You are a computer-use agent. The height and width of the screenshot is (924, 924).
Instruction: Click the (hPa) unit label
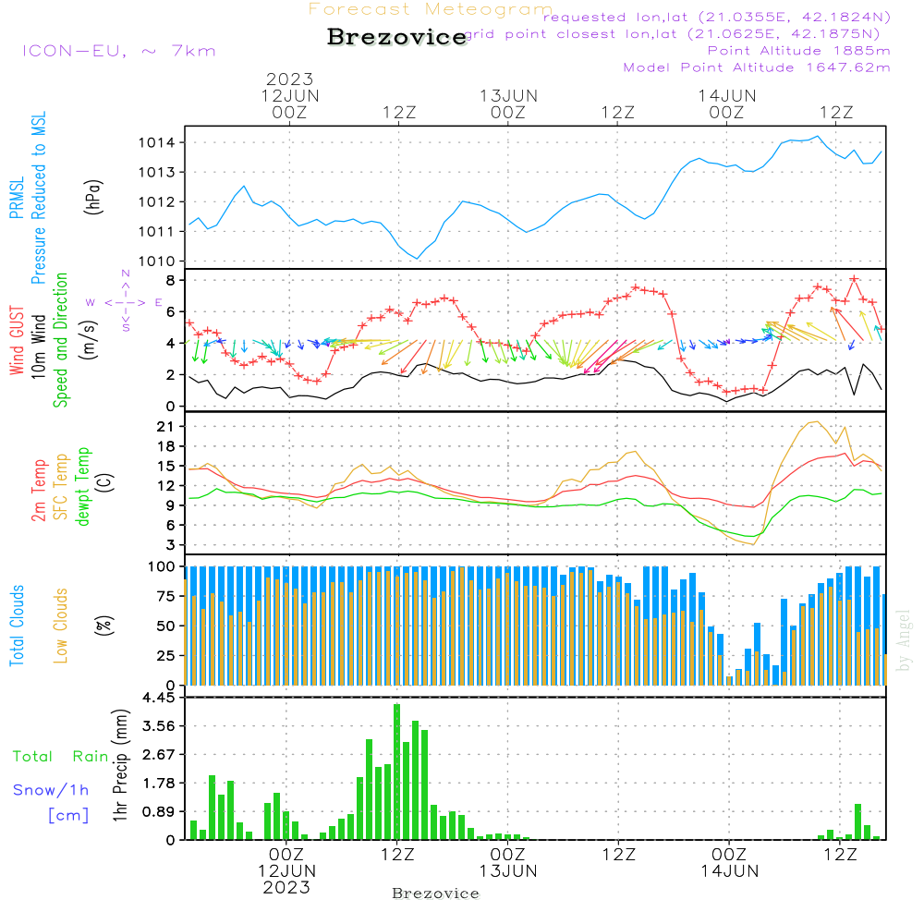coord(93,197)
